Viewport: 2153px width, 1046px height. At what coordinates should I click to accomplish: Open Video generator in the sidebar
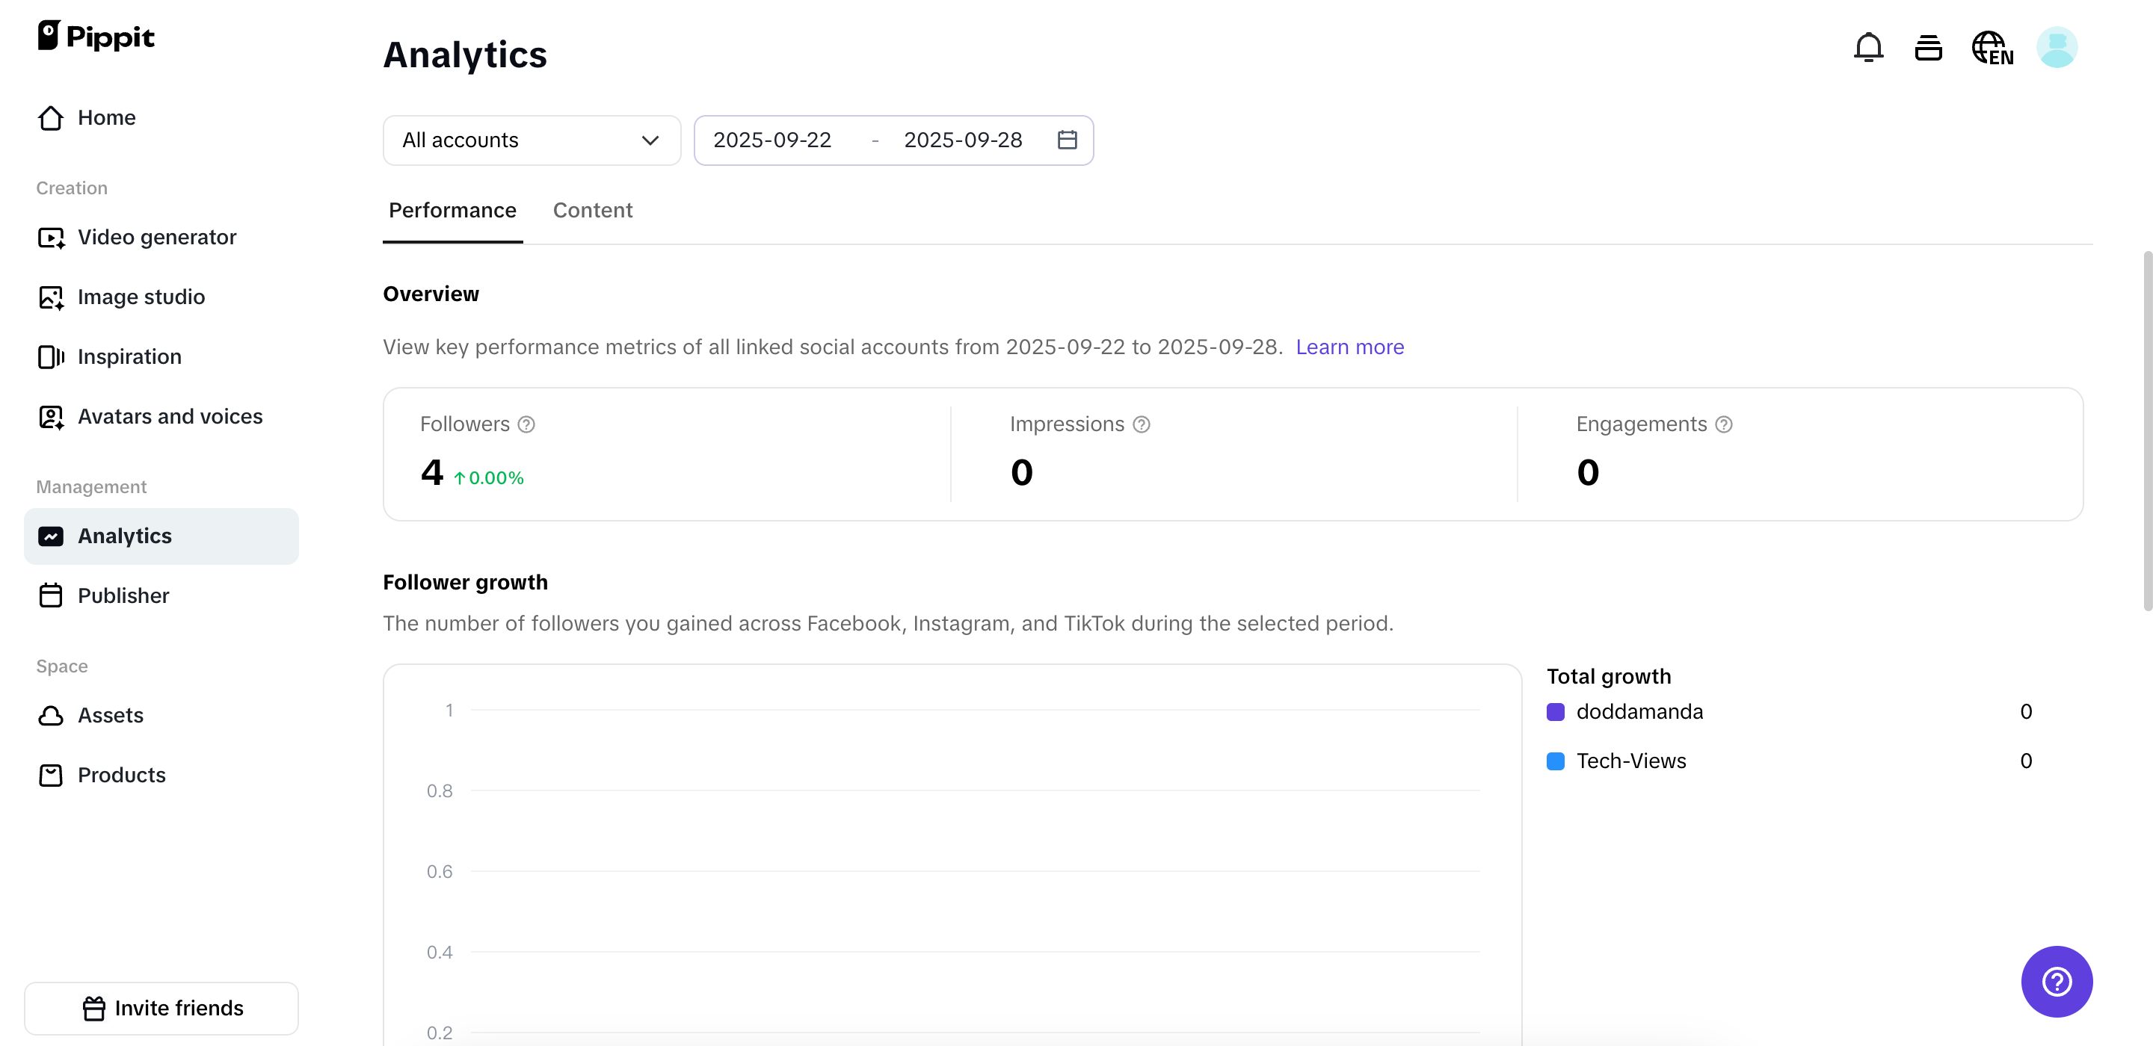(156, 238)
